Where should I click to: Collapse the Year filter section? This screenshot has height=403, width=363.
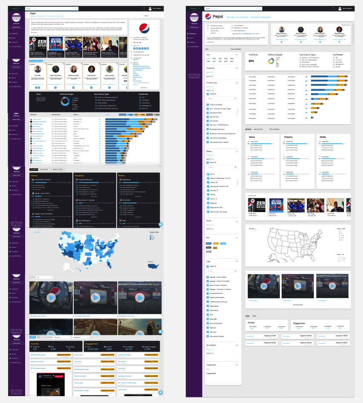pos(236,55)
